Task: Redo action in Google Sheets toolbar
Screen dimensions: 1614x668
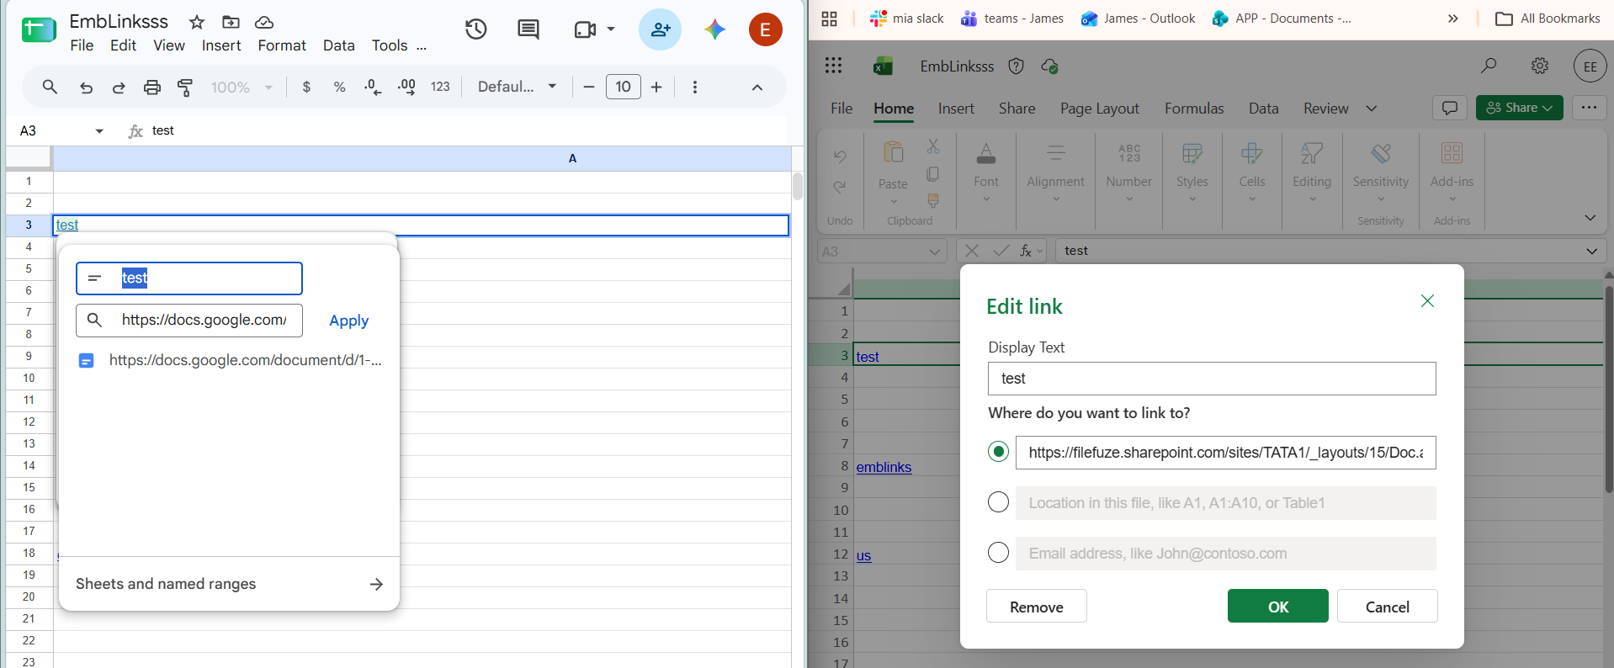Action: pos(119,87)
